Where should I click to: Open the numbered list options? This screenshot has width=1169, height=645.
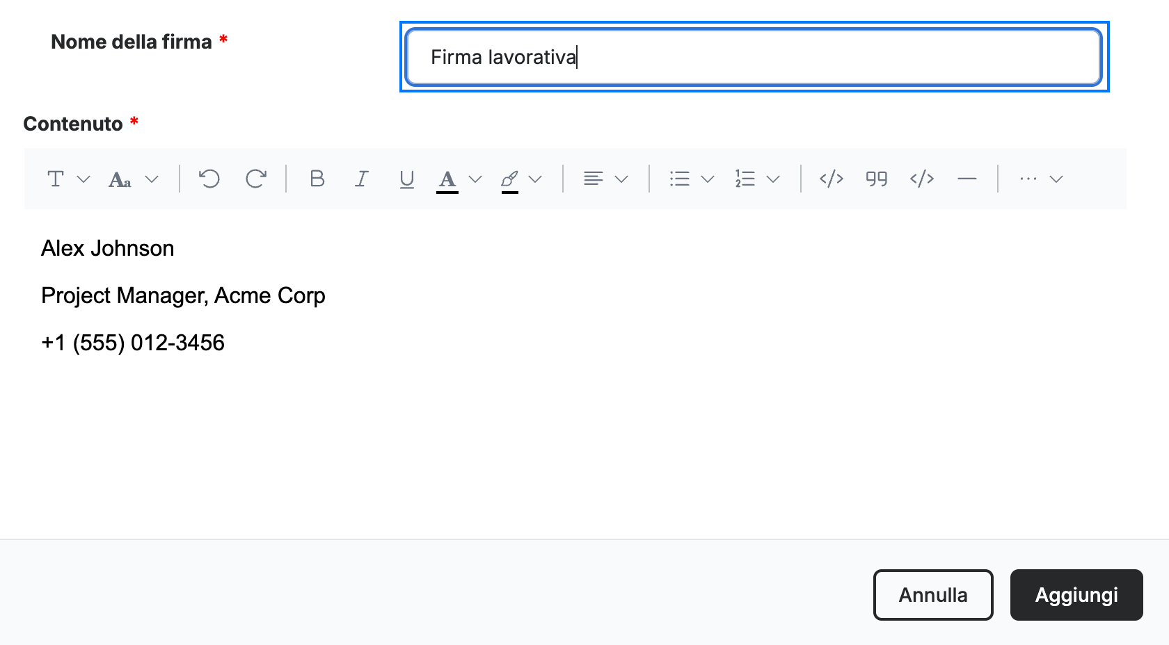[758, 179]
